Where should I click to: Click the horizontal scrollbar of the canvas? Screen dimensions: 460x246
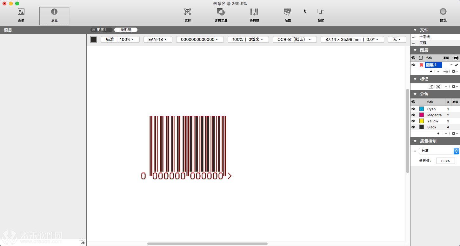207,244
